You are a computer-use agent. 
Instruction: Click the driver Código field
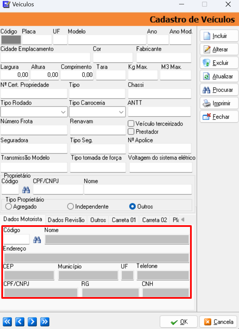tap(16, 239)
